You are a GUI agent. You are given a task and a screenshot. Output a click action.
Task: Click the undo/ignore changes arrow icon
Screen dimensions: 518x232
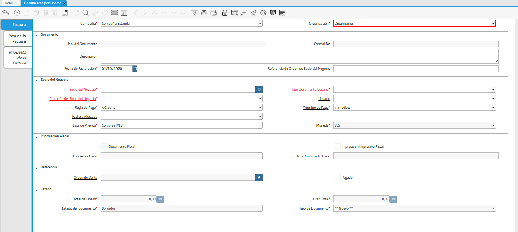point(6,13)
